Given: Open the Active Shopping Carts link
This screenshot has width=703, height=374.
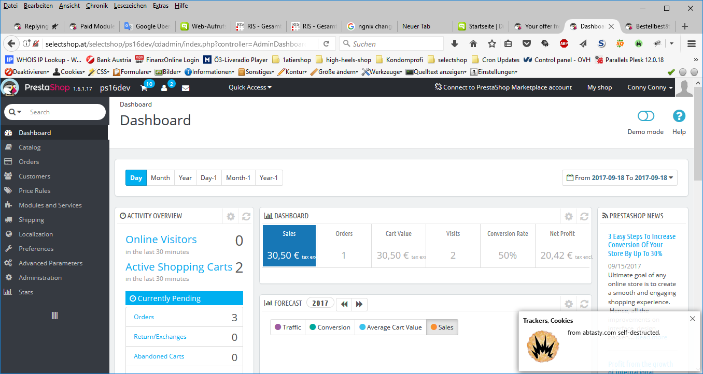Looking at the screenshot, I should 179,267.
